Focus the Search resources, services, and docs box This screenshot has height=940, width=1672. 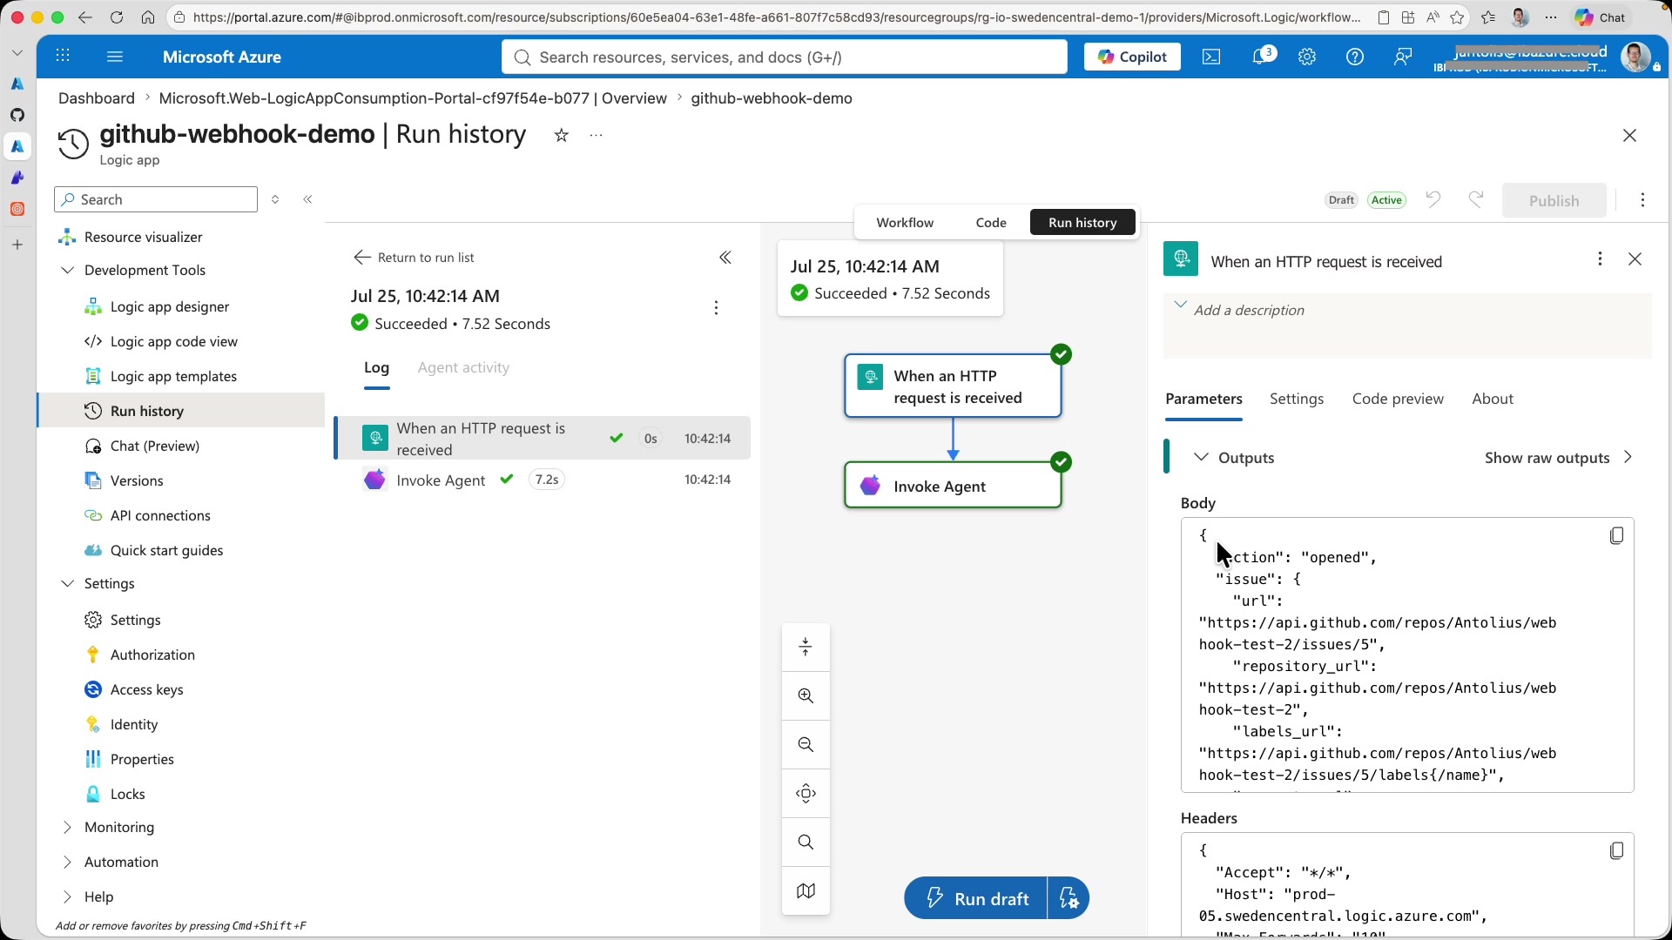pyautogui.click(x=785, y=57)
